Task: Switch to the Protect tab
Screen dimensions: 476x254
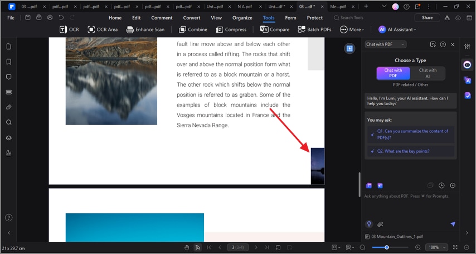Action: coord(315,18)
